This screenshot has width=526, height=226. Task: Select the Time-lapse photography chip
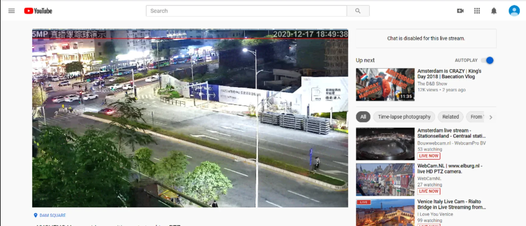[404, 117]
